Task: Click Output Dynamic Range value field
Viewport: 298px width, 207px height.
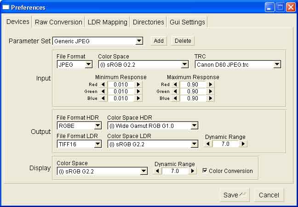Action: [226, 144]
